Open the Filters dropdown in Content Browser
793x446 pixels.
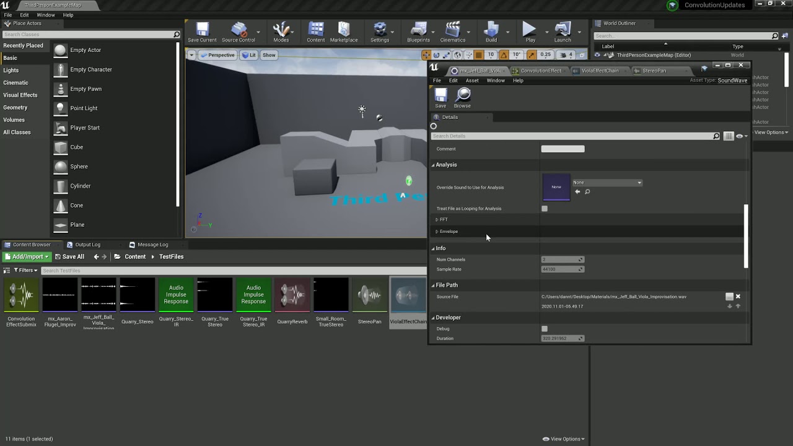(25, 271)
